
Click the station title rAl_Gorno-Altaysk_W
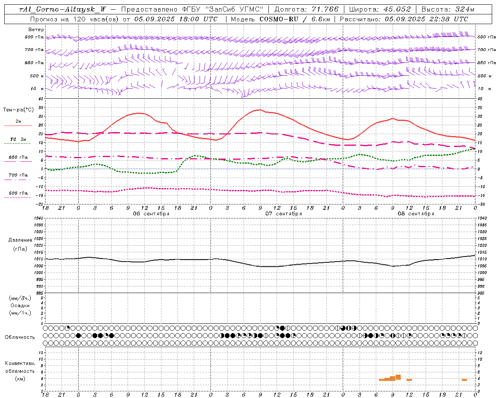(63, 9)
